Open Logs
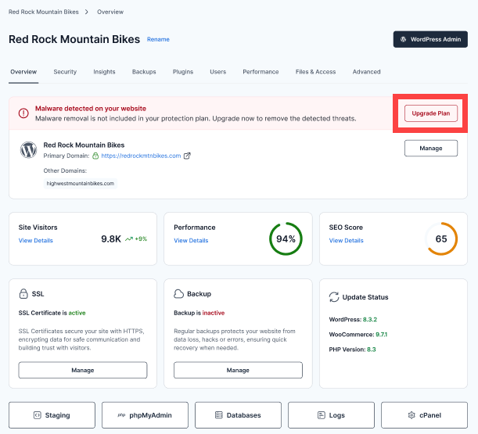Image resolution: width=478 pixels, height=434 pixels. point(331,415)
